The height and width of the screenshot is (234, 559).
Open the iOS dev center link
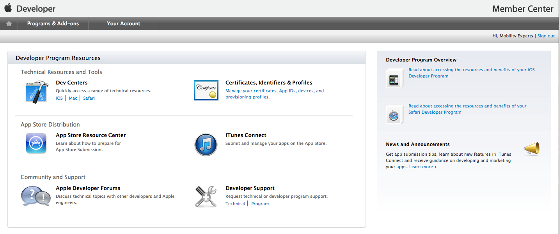pos(59,98)
